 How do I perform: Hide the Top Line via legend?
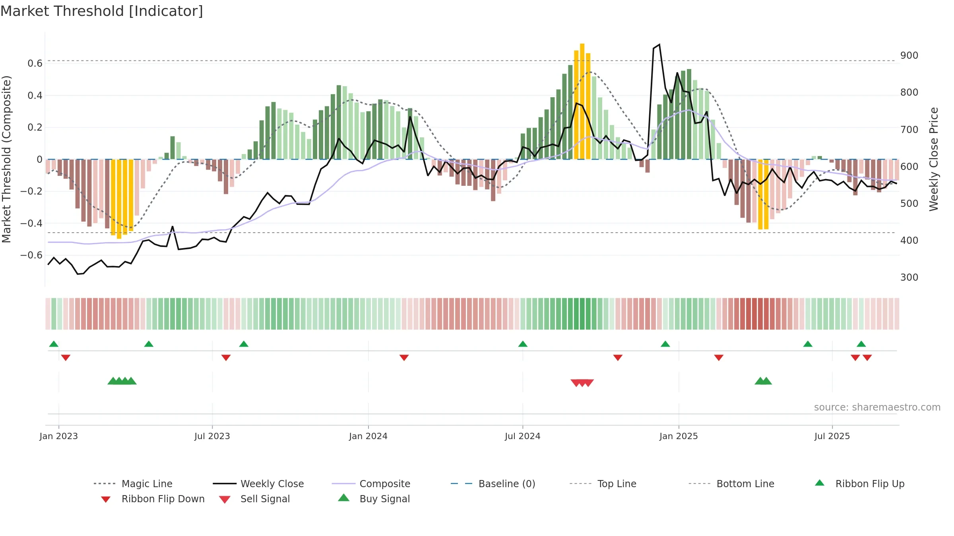603,484
